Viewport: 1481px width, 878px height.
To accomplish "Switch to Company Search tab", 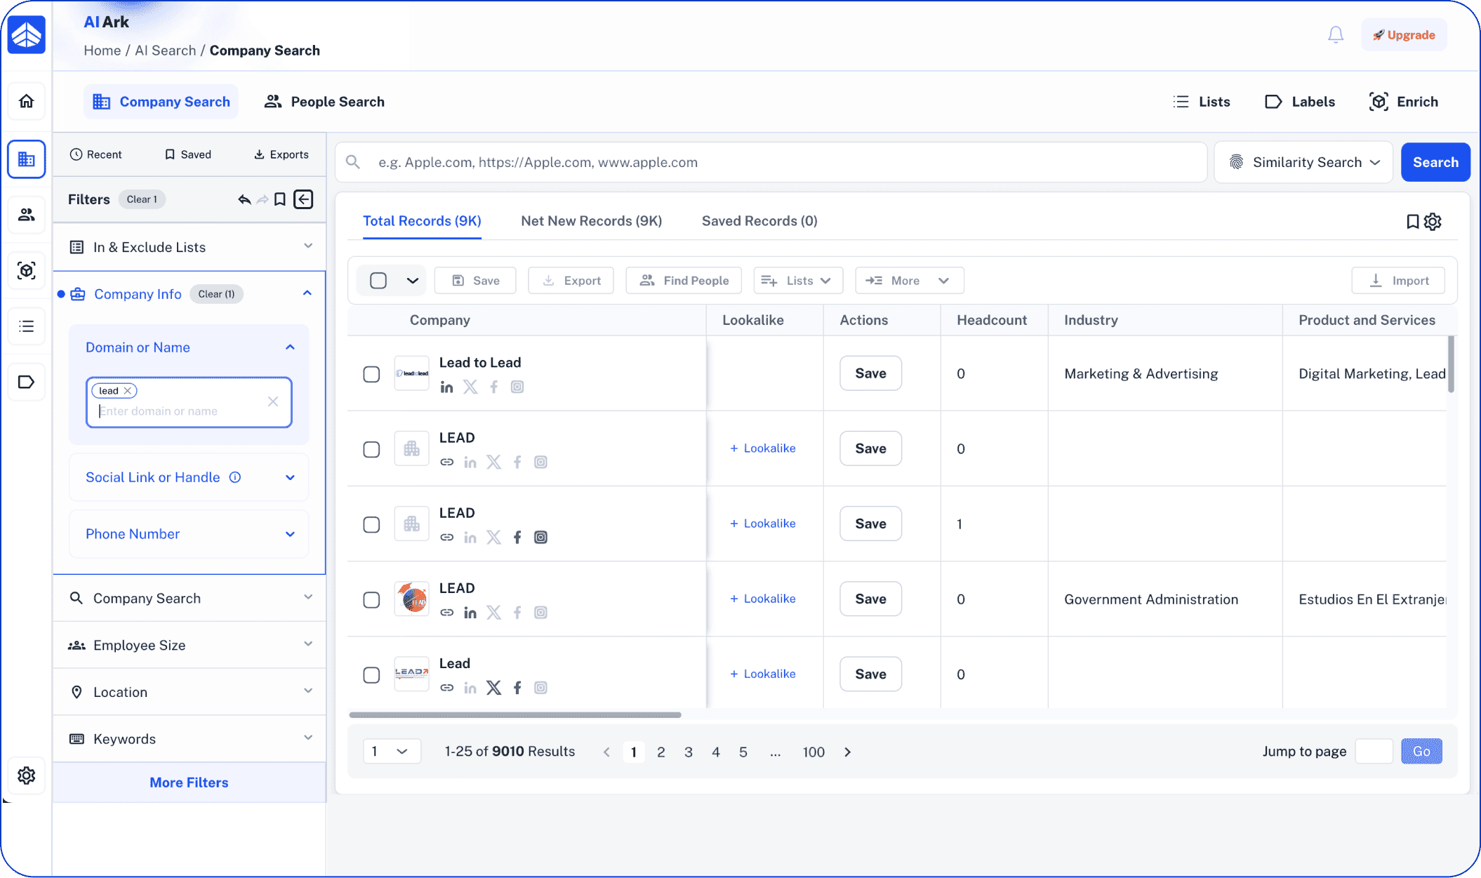I will pyautogui.click(x=161, y=102).
